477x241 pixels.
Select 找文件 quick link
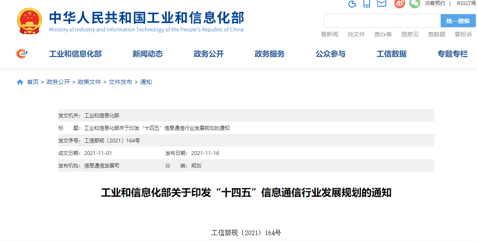[x=356, y=34]
